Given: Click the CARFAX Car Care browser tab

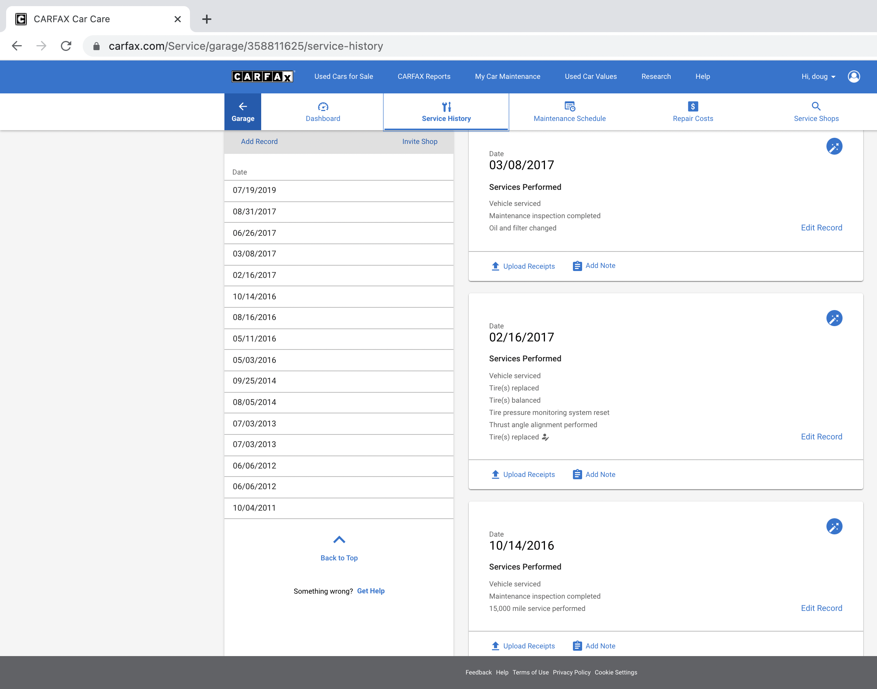Looking at the screenshot, I should pos(98,19).
